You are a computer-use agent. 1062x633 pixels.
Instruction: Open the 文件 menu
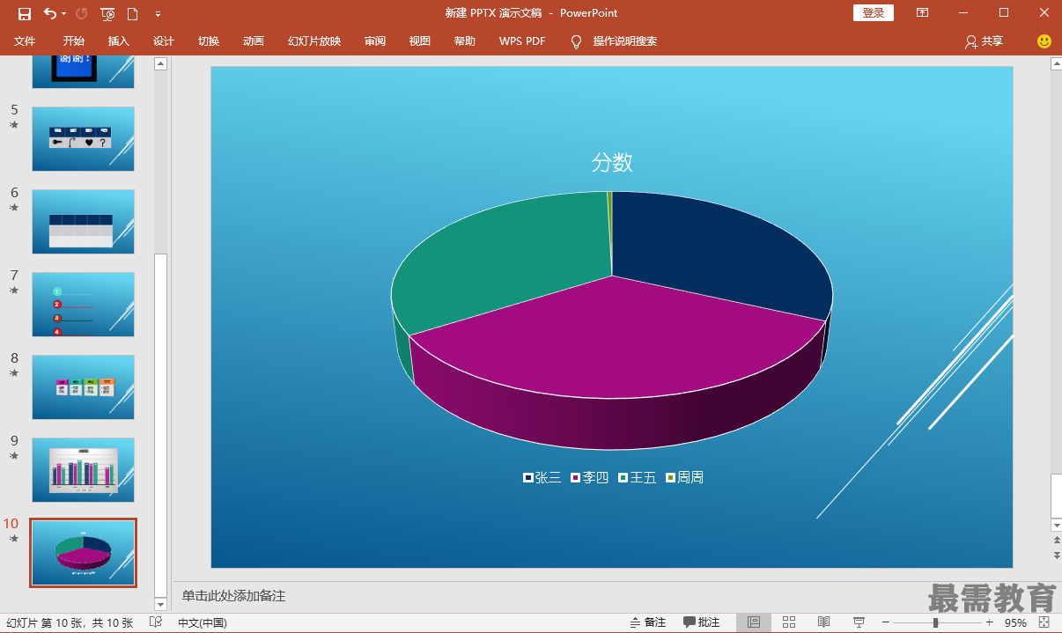[x=25, y=41]
